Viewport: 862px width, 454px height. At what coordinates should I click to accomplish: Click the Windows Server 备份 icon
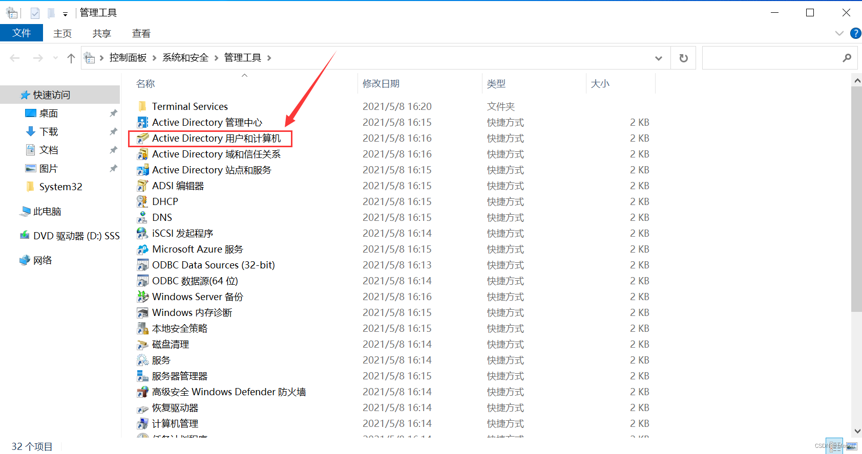(x=142, y=297)
